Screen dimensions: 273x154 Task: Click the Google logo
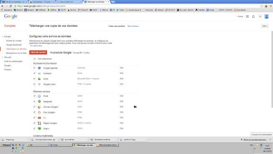pos(11,16)
